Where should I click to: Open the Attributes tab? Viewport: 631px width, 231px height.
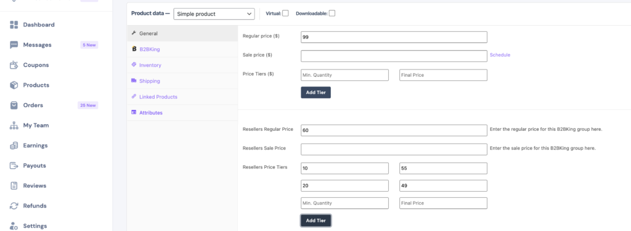182,112
